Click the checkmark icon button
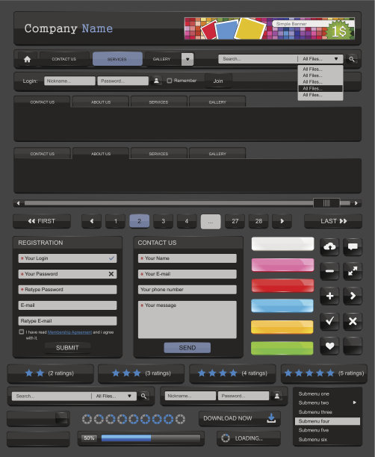This screenshot has height=457, width=375. (329, 321)
